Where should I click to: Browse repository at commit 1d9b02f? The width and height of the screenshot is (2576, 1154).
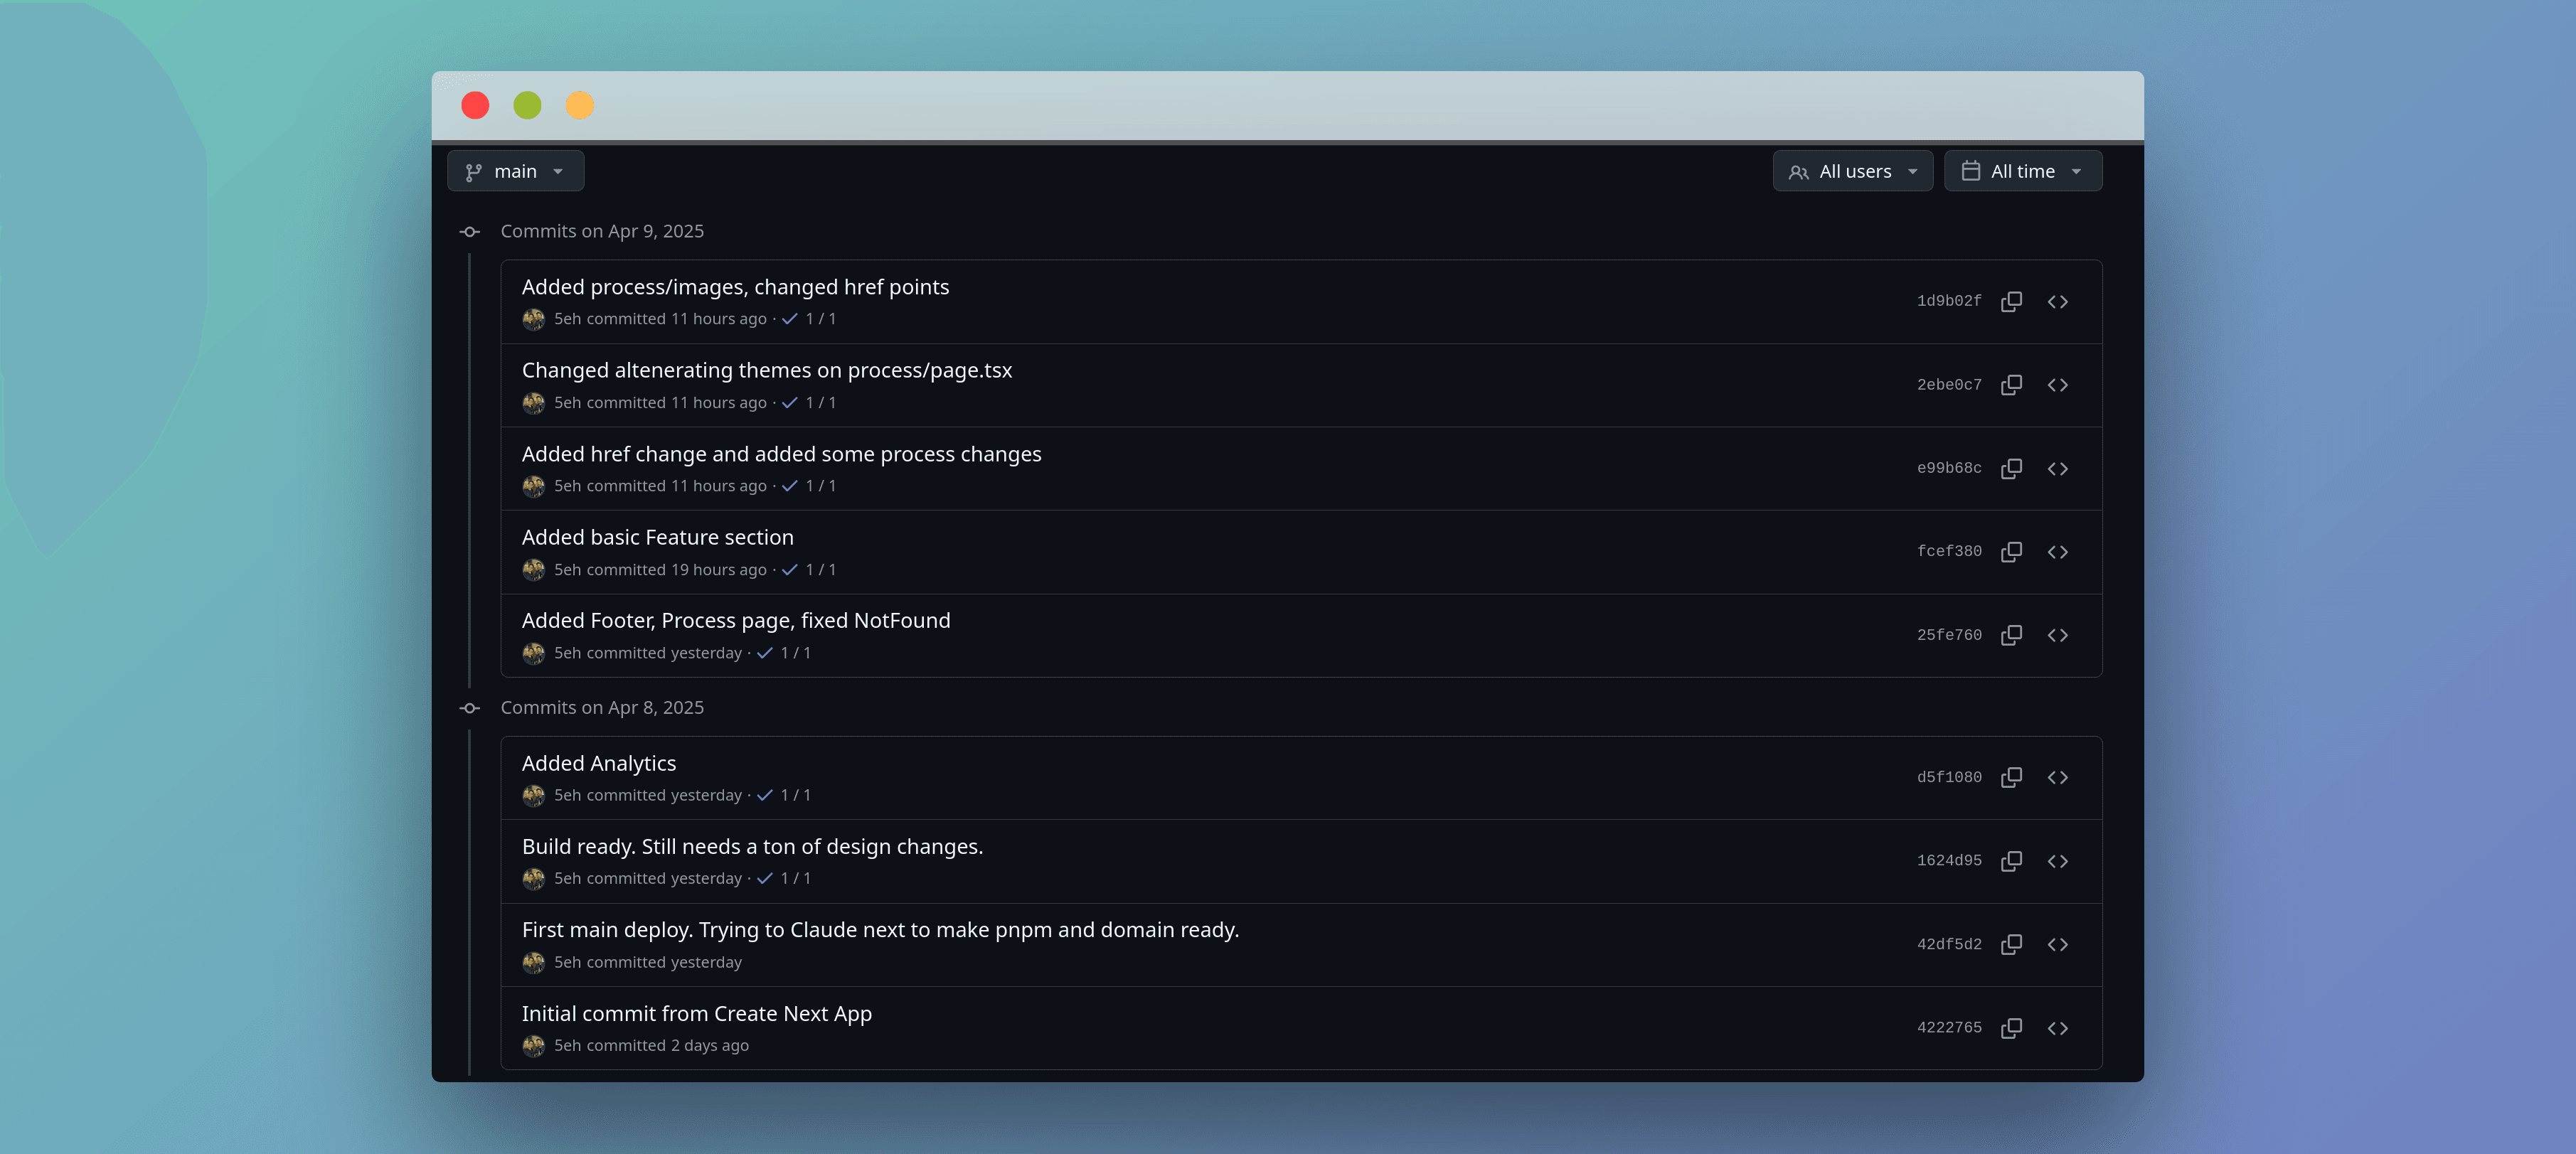[2057, 301]
